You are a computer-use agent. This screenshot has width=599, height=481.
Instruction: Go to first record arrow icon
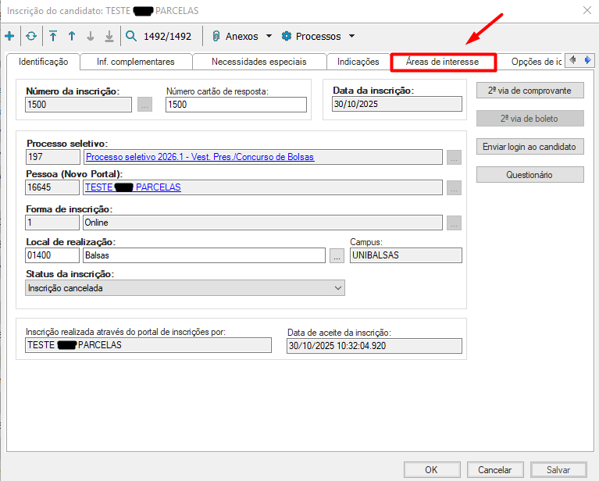point(53,36)
